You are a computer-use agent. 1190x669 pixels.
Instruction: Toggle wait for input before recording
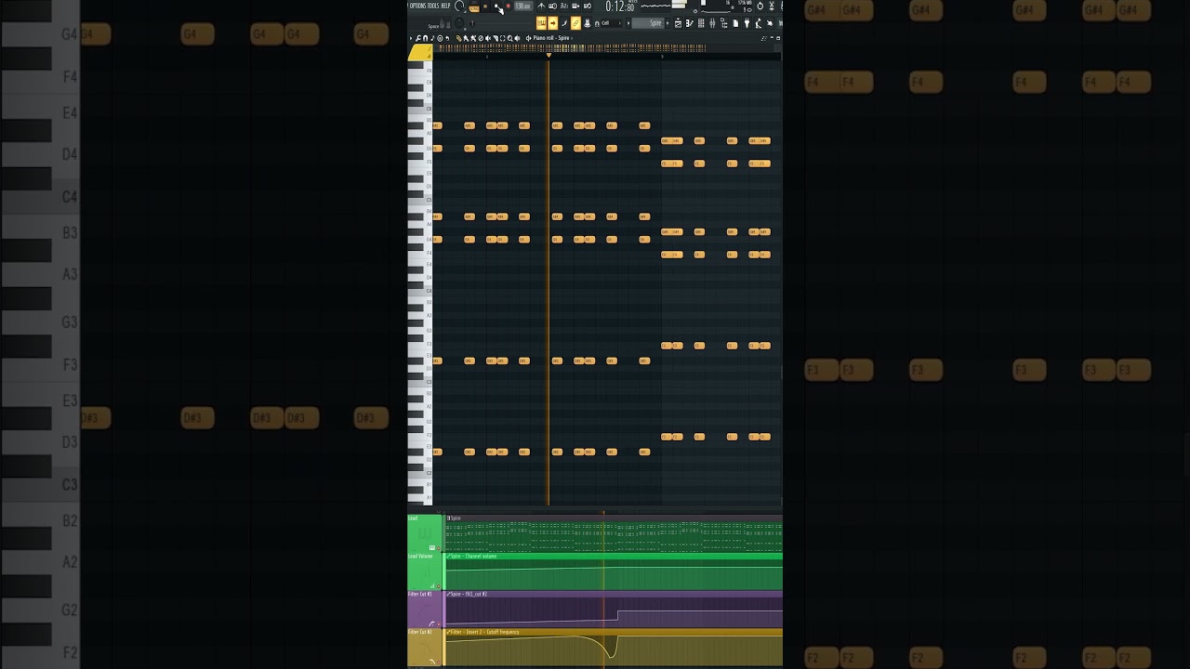click(x=552, y=6)
